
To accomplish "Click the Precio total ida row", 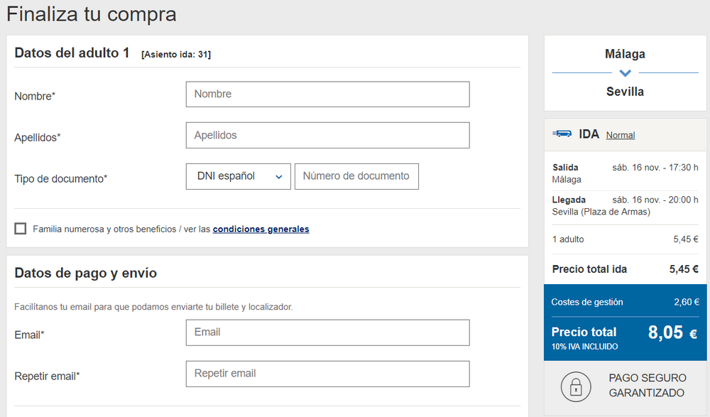I will [625, 269].
